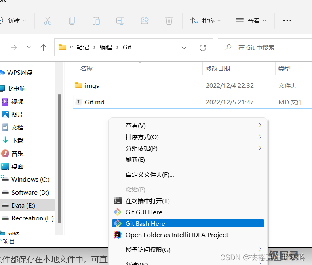Click the Paste clipboard icon in toolbar
312x265 pixels.
[96, 21]
